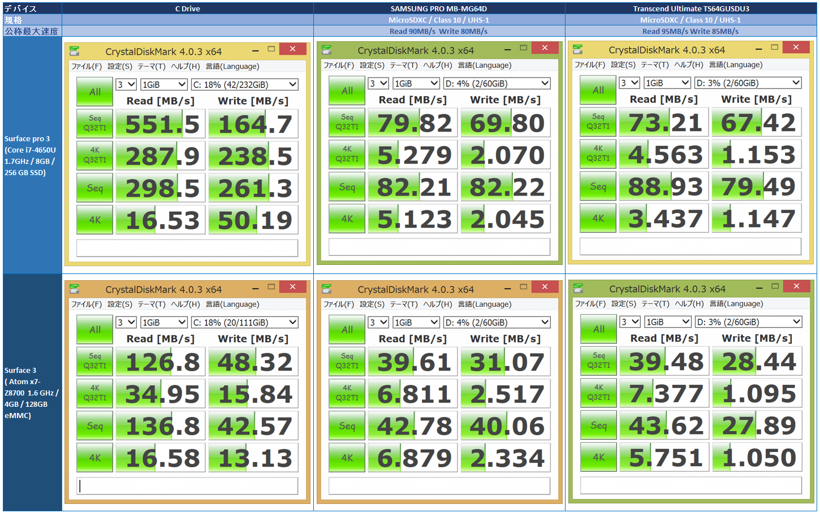Click CrystalDiskMark app icon in Surface pro 3 C Drive window

74,51
